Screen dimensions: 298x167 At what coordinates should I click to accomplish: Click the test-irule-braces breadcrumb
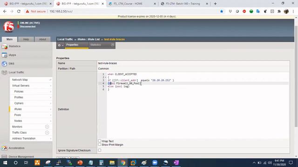coord(115,39)
